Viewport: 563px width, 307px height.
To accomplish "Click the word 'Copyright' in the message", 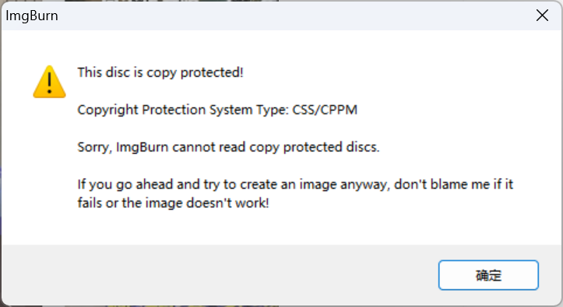I will 108,110.
